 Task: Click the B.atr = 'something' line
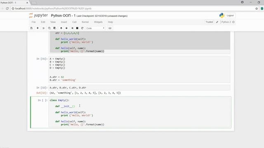[x=63, y=80]
